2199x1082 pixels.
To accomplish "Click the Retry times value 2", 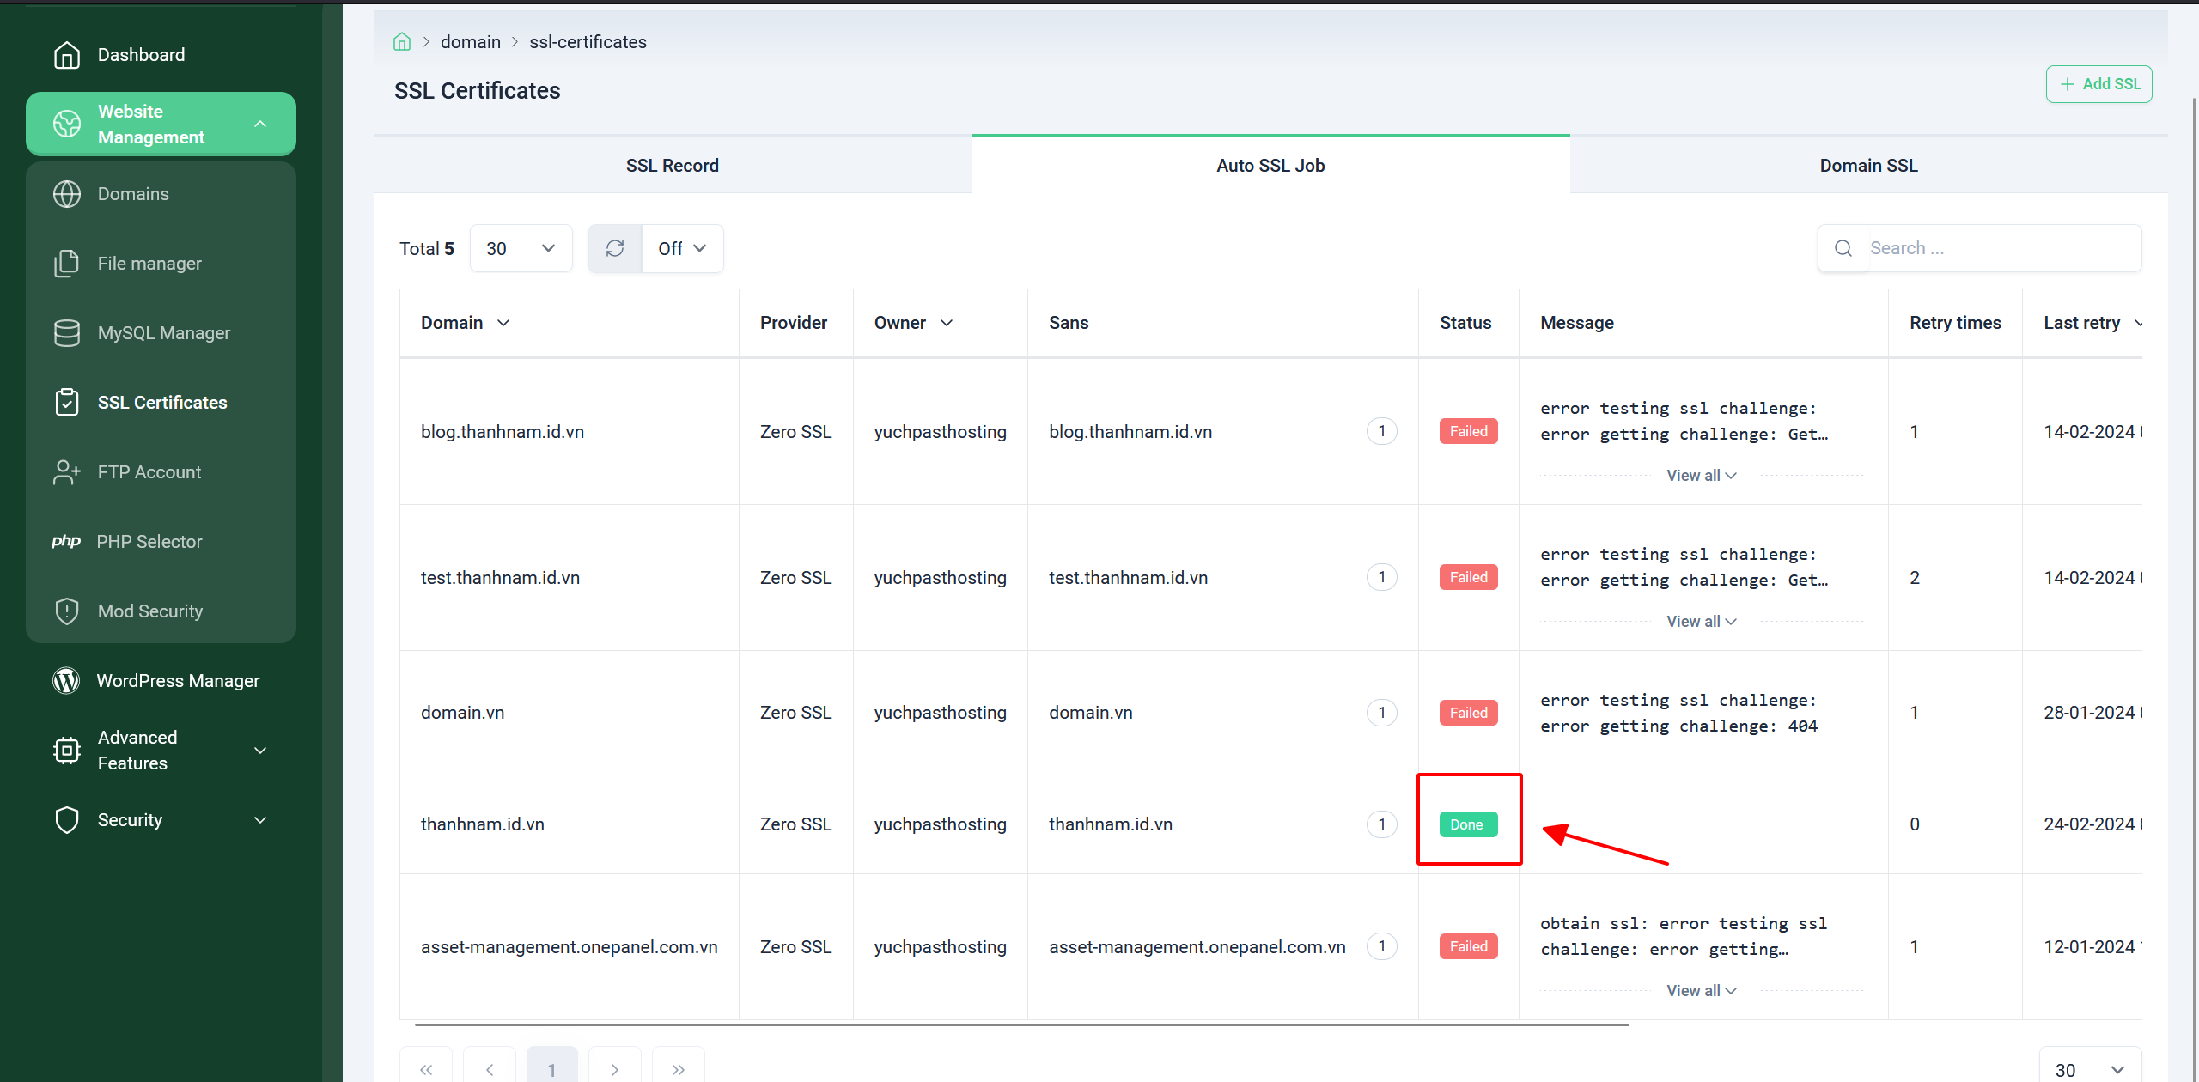I will pos(1915,578).
